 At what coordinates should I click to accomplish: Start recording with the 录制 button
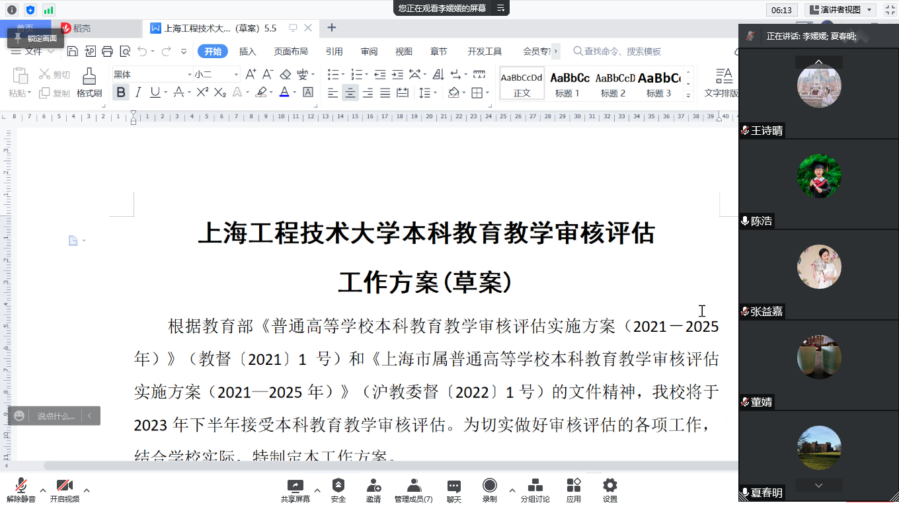(x=489, y=490)
